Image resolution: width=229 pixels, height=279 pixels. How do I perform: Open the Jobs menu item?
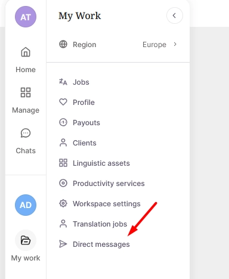(81, 82)
